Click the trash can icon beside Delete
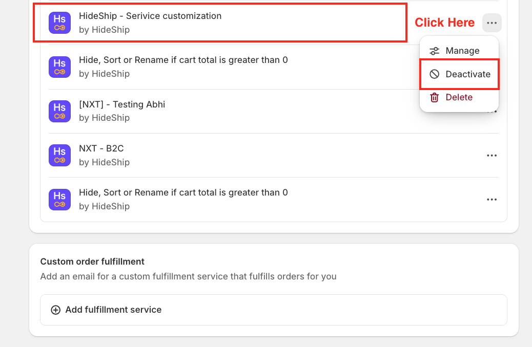Viewport: 532px width, 347px height. pos(435,97)
